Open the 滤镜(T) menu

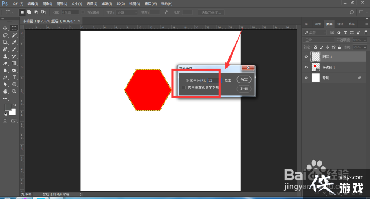(x=107, y=4)
